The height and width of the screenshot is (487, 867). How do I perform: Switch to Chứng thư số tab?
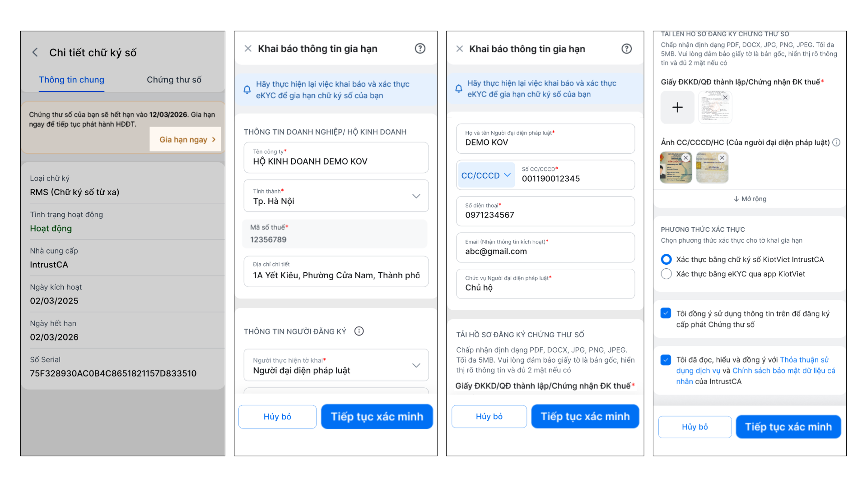174,80
